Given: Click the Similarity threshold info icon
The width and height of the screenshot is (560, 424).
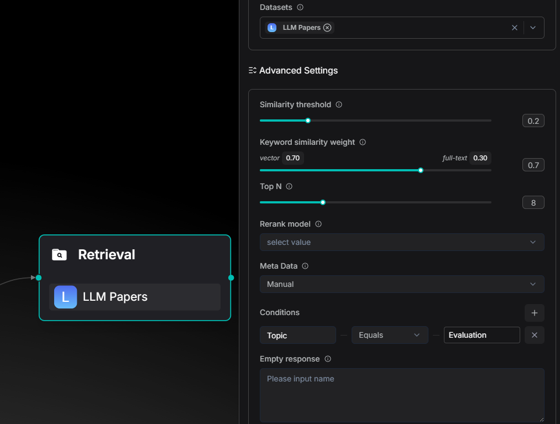Looking at the screenshot, I should [x=339, y=104].
